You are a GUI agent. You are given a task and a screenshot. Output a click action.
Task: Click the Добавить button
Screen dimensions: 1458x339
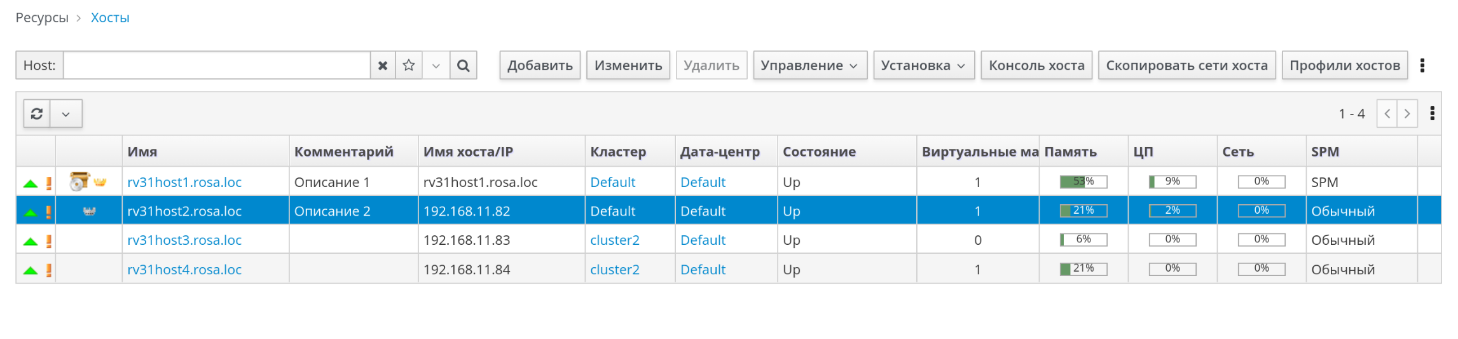540,66
